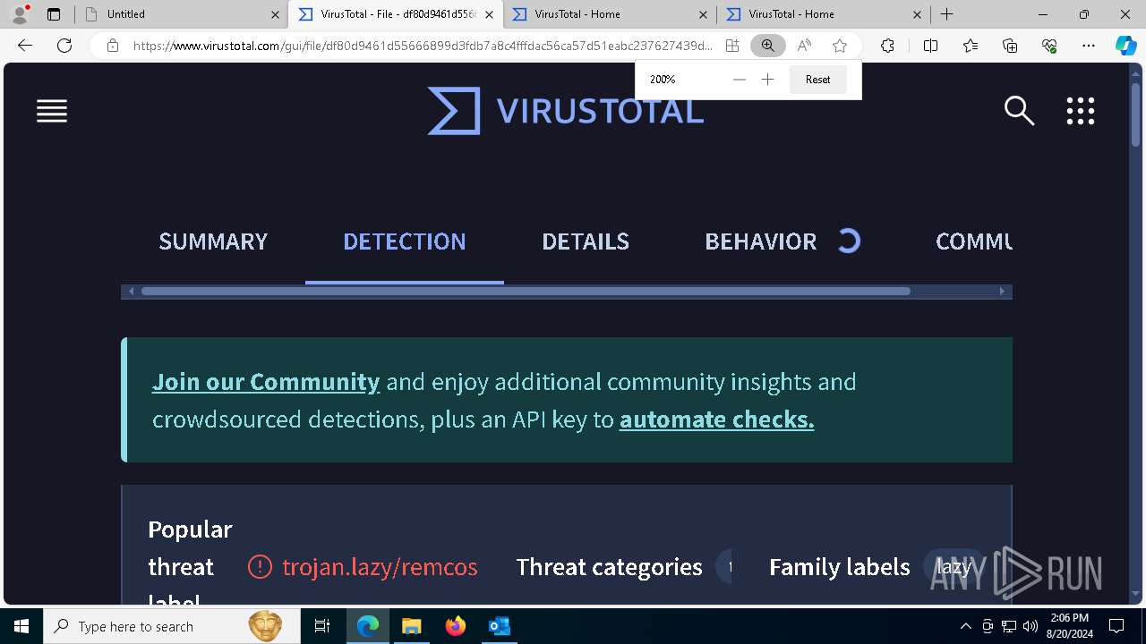This screenshot has width=1146, height=644.
Task: Switch to the Untitled browser tab
Action: (x=179, y=14)
